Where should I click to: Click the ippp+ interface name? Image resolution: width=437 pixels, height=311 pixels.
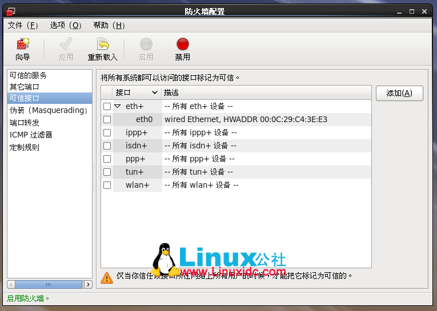tap(137, 132)
